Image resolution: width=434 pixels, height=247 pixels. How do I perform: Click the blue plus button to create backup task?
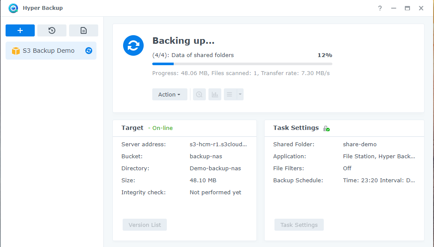(20, 30)
